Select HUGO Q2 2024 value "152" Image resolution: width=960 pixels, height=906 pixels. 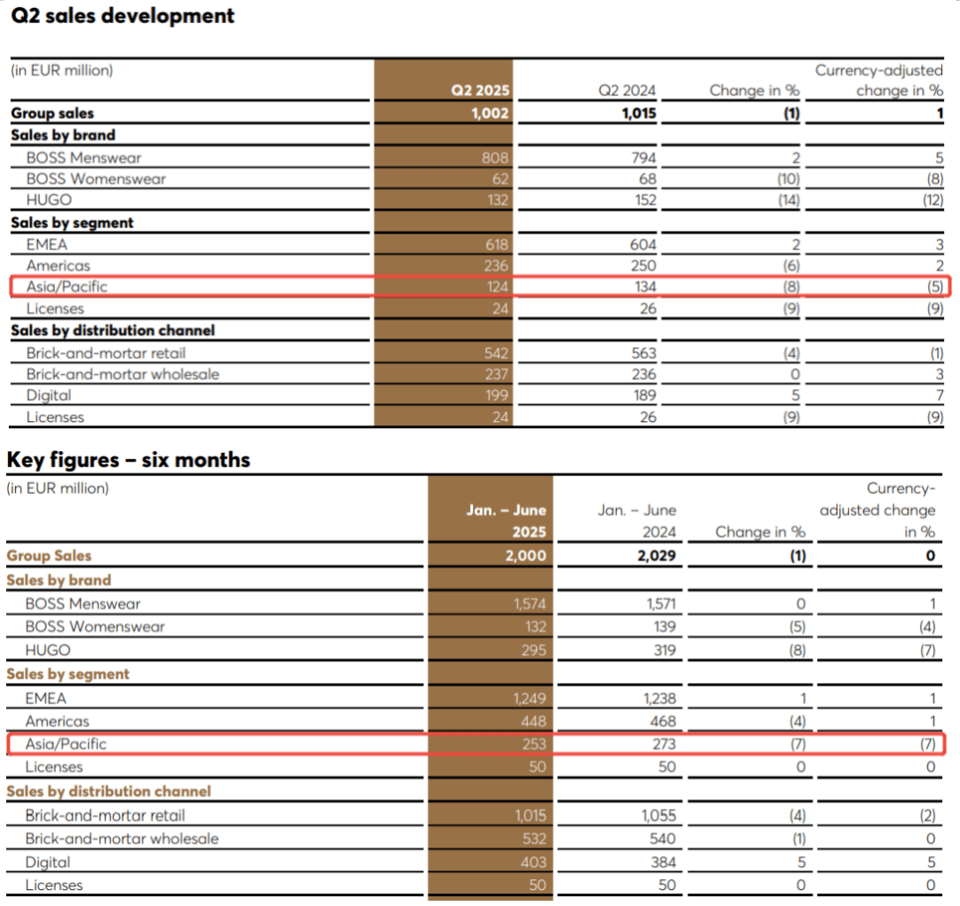(x=645, y=200)
